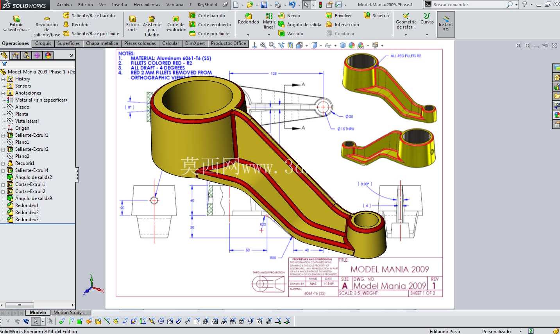560x334 pixels.
Task: Expand the Recubrir1 feature node
Action: [x=3, y=163]
